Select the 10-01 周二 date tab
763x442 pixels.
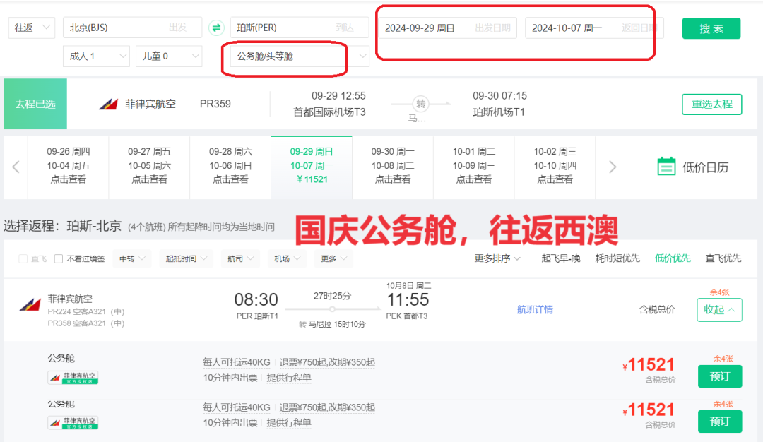coord(473,166)
